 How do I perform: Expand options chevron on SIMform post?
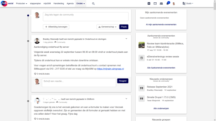(126, 98)
